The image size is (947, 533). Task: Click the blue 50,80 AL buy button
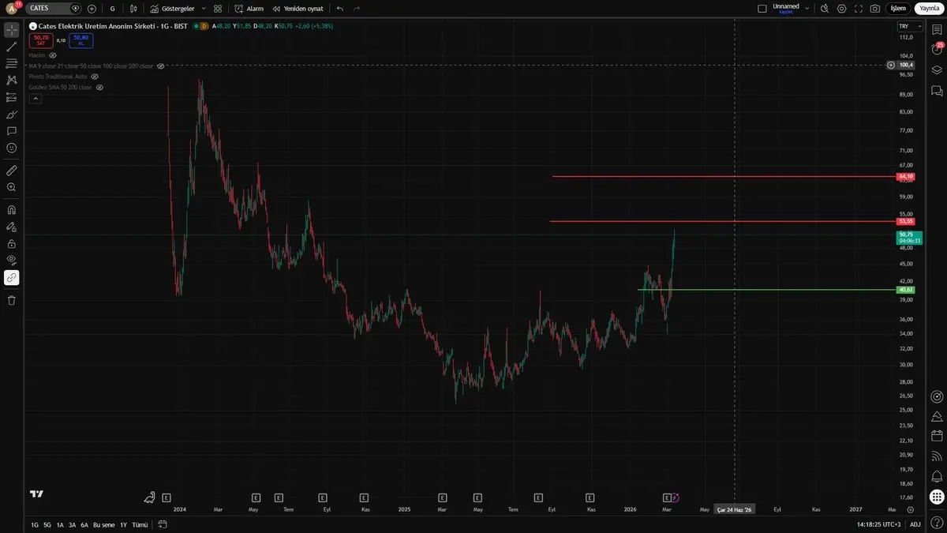[x=80, y=39]
